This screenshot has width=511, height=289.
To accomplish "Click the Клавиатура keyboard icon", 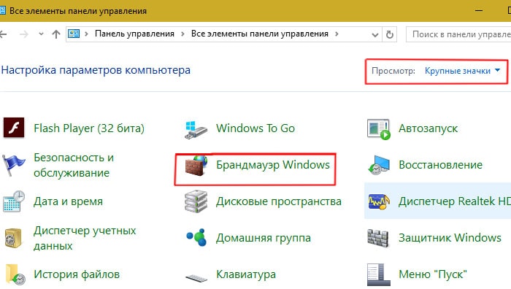I will click(x=196, y=278).
